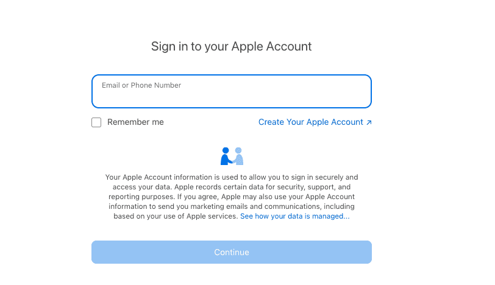Viewport: 495px width, 285px height.
Task: Open "See how your data is managed" link
Action: click(294, 216)
